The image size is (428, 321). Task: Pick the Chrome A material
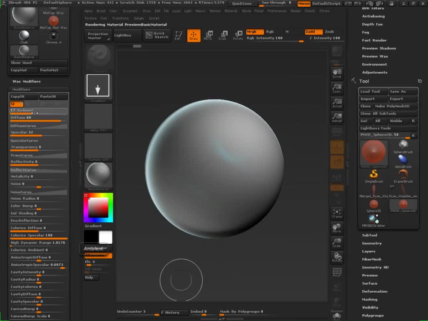(53, 37)
